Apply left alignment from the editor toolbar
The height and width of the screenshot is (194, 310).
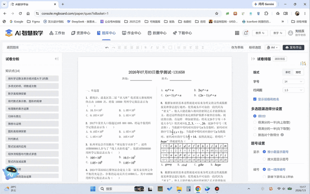tap(119, 48)
